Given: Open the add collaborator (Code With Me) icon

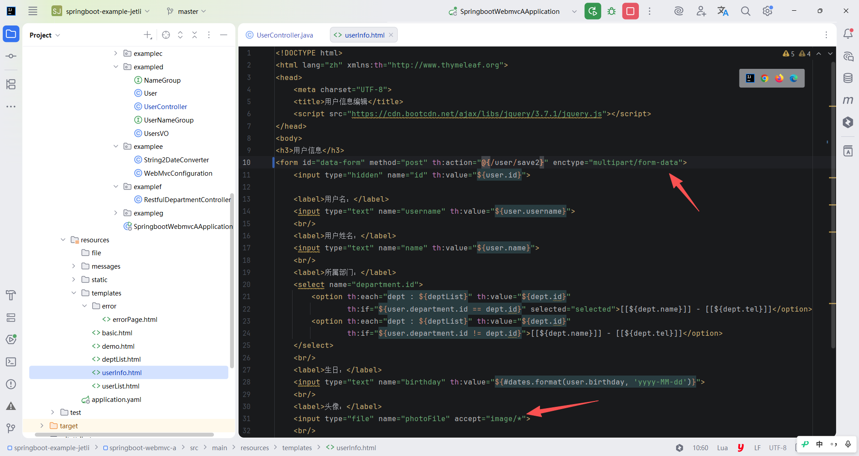Looking at the screenshot, I should 701,11.
